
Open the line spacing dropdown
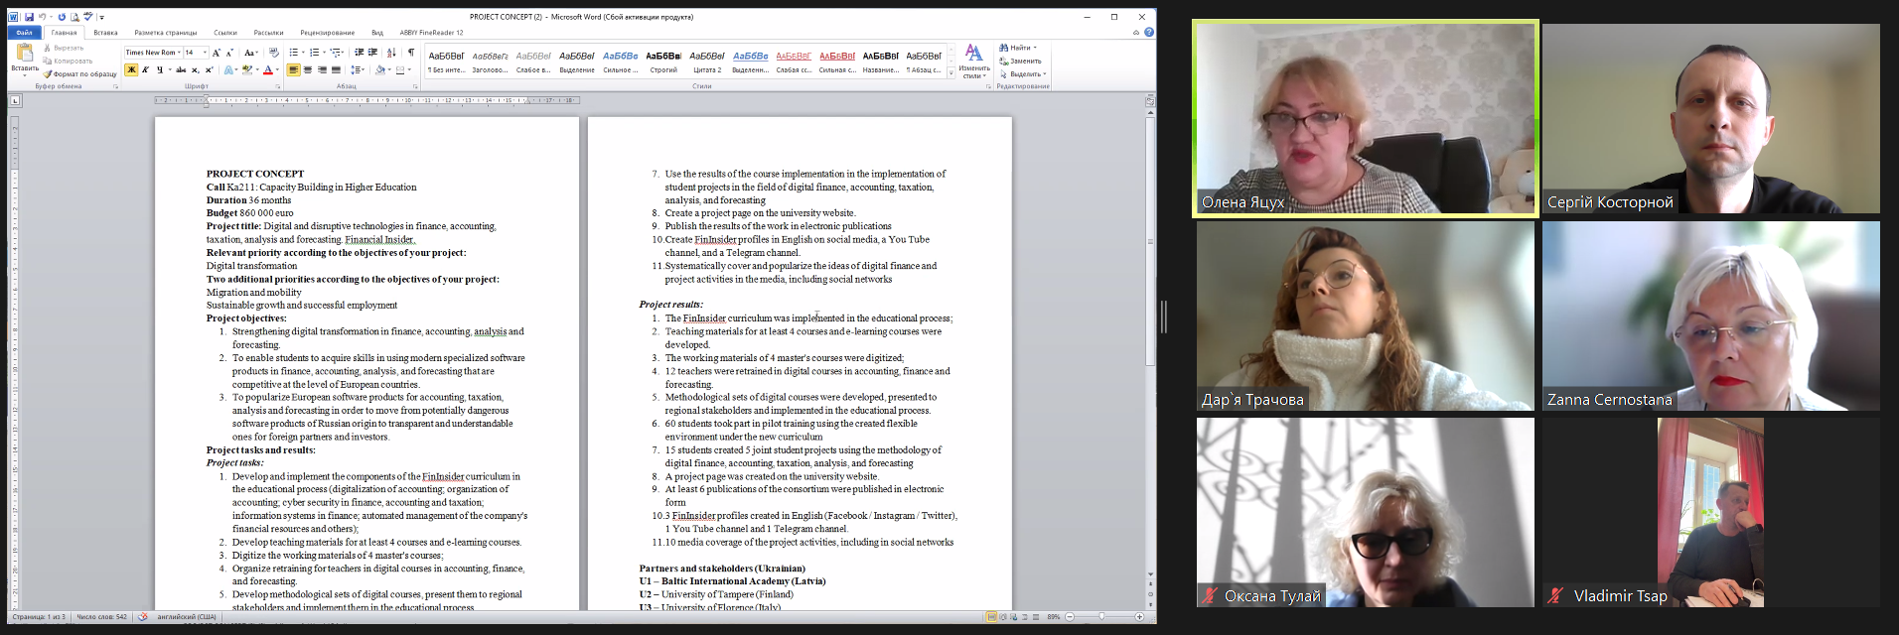[358, 69]
